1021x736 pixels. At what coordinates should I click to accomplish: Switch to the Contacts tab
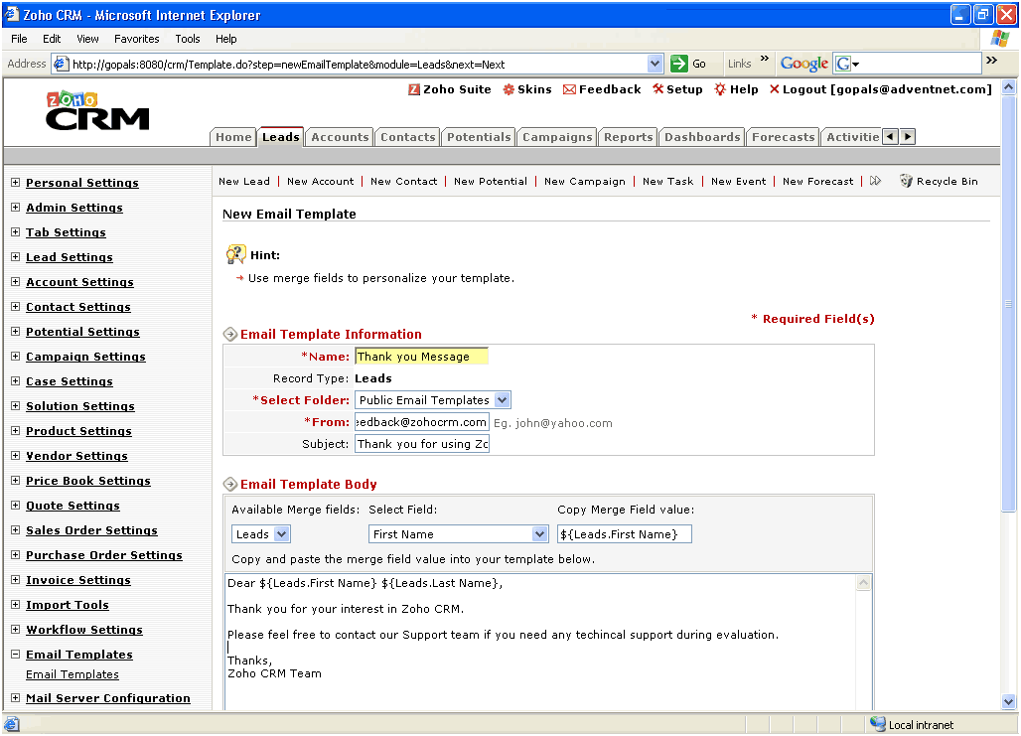[x=407, y=137]
